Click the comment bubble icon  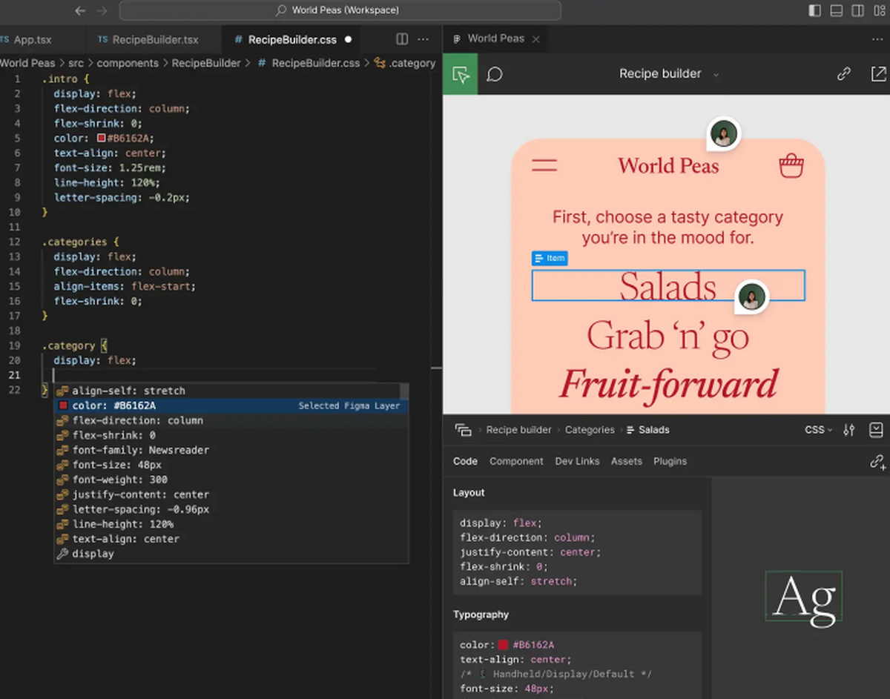[495, 74]
